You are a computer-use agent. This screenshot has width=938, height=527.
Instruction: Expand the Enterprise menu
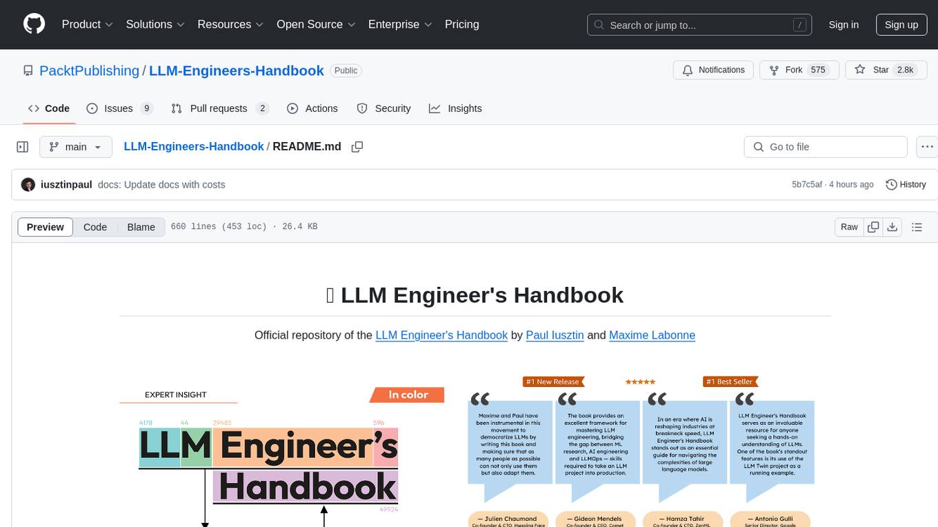click(400, 24)
